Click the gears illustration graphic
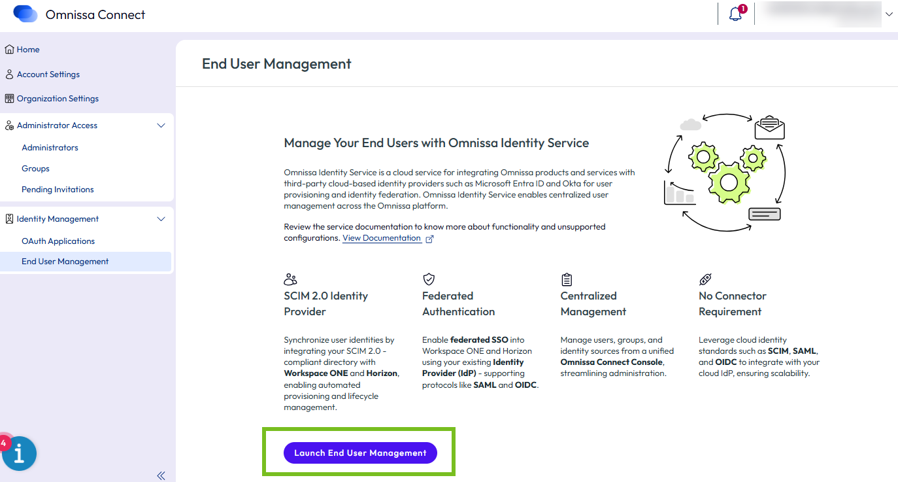The width and height of the screenshot is (898, 482). coord(725,173)
